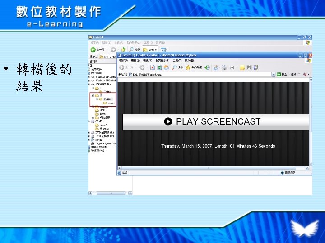Click the last icon in IE toolbar
Image resolution: width=325 pixels, height=243 pixels.
(x=256, y=67)
